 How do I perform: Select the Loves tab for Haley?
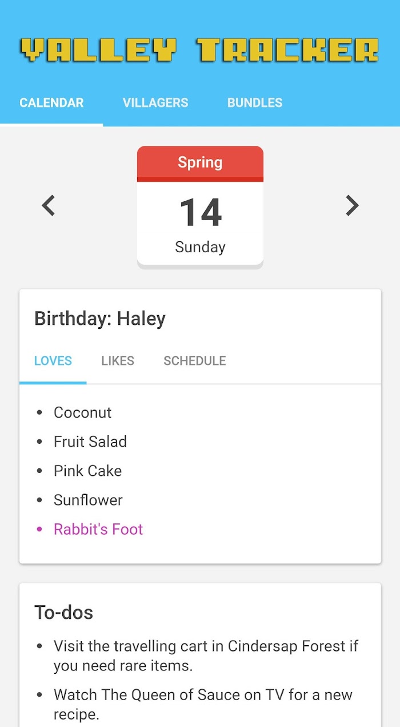click(x=53, y=361)
